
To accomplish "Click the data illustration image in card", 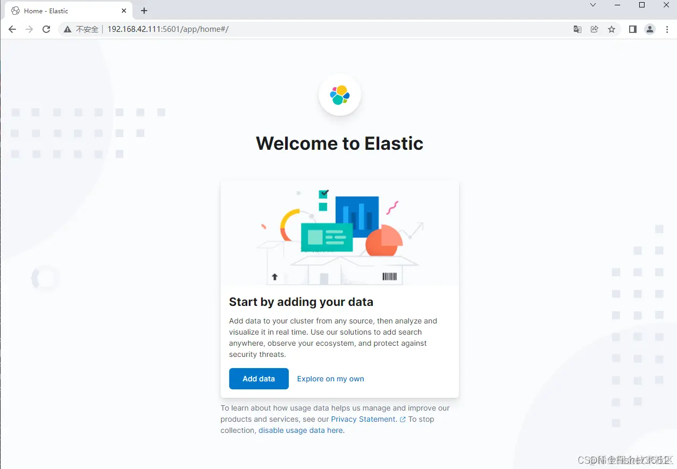I will pyautogui.click(x=340, y=234).
